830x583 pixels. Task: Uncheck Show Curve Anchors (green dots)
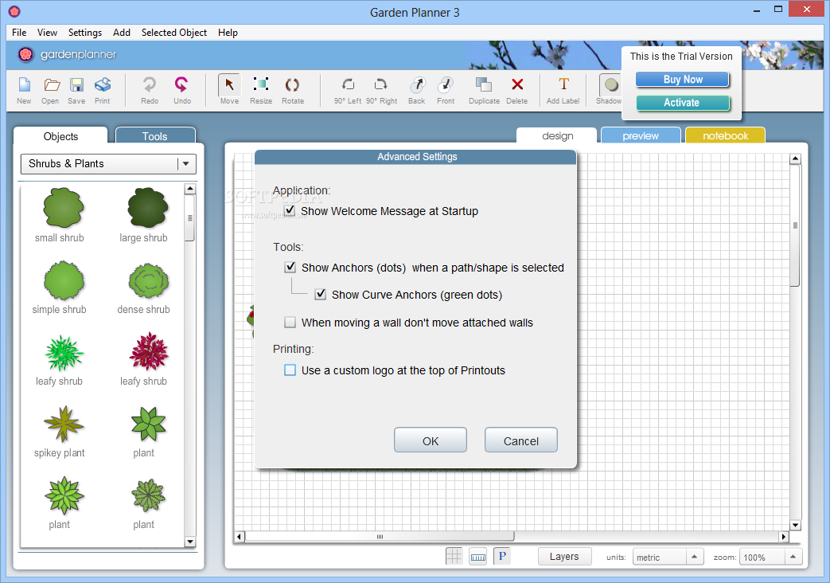pos(320,294)
